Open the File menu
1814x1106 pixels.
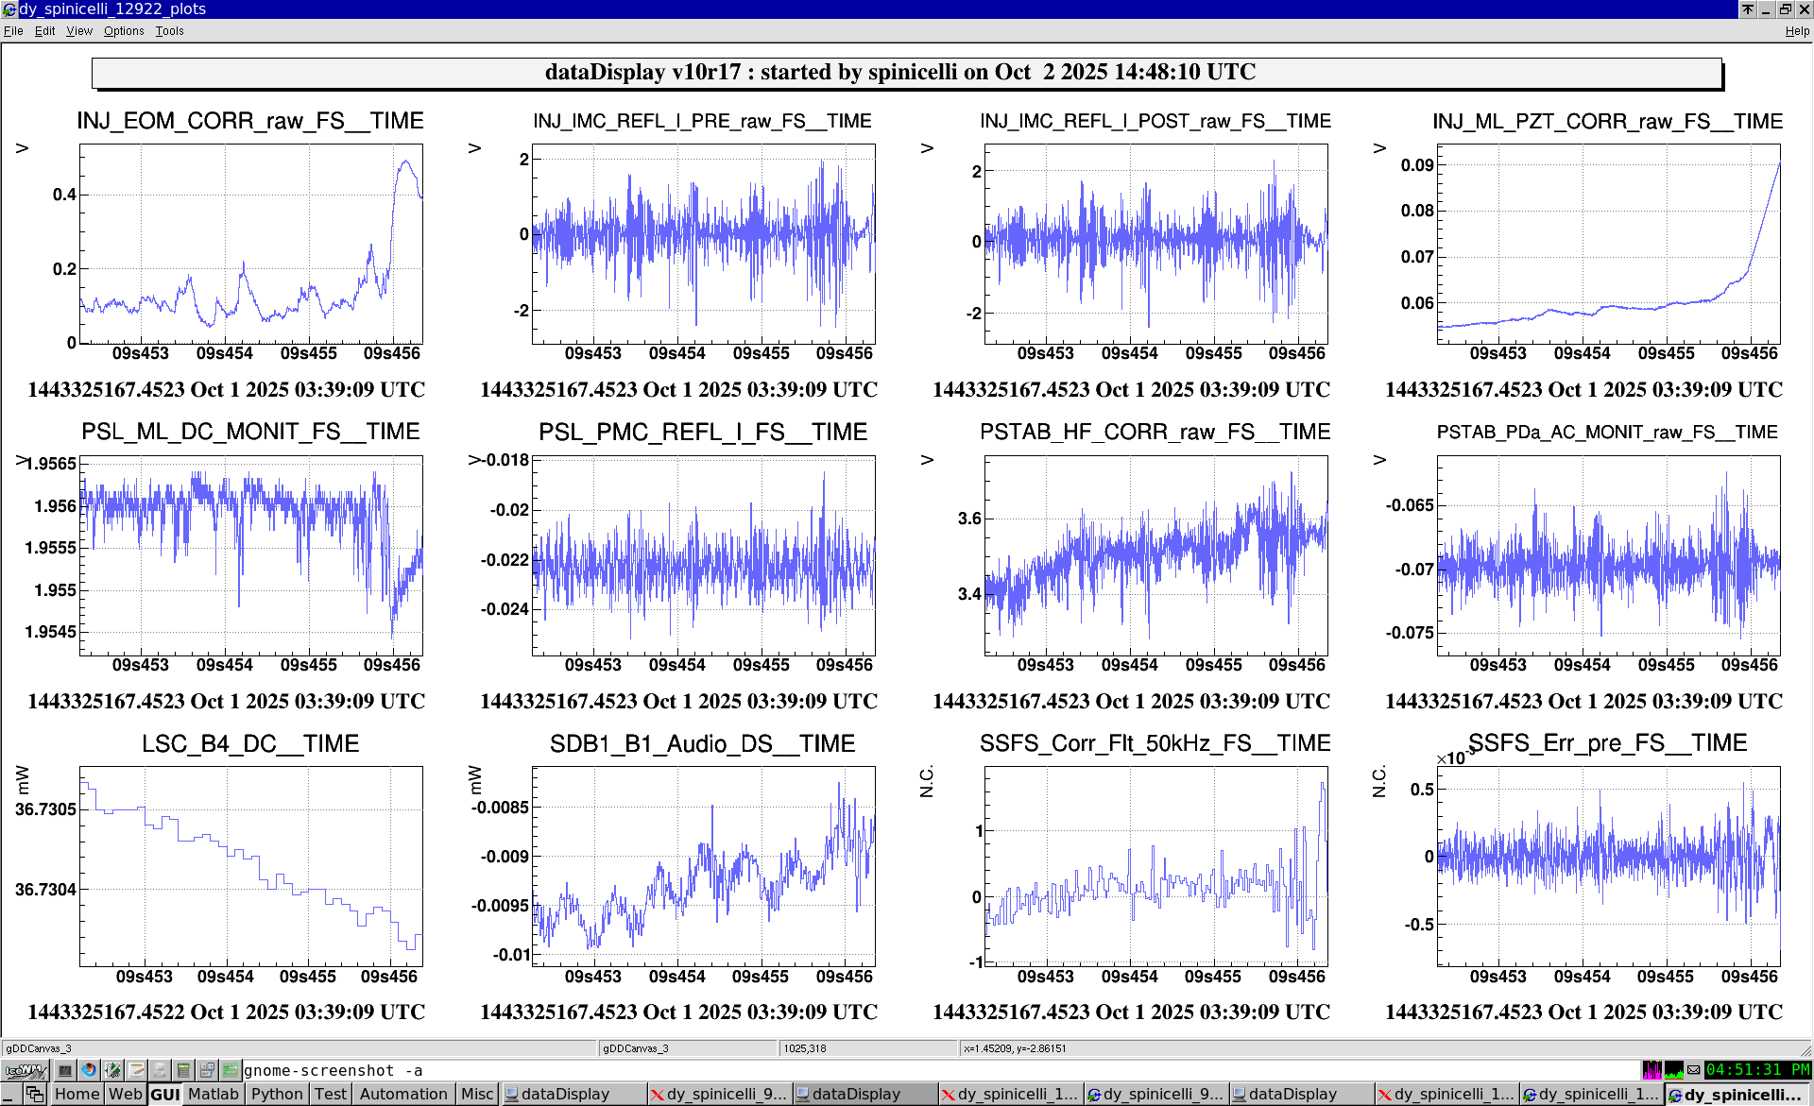click(13, 31)
